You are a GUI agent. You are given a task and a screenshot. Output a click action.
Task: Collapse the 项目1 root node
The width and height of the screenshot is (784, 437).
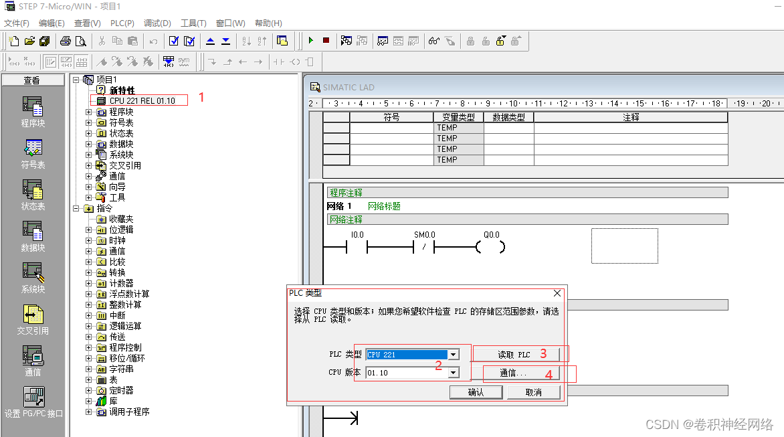[x=76, y=80]
